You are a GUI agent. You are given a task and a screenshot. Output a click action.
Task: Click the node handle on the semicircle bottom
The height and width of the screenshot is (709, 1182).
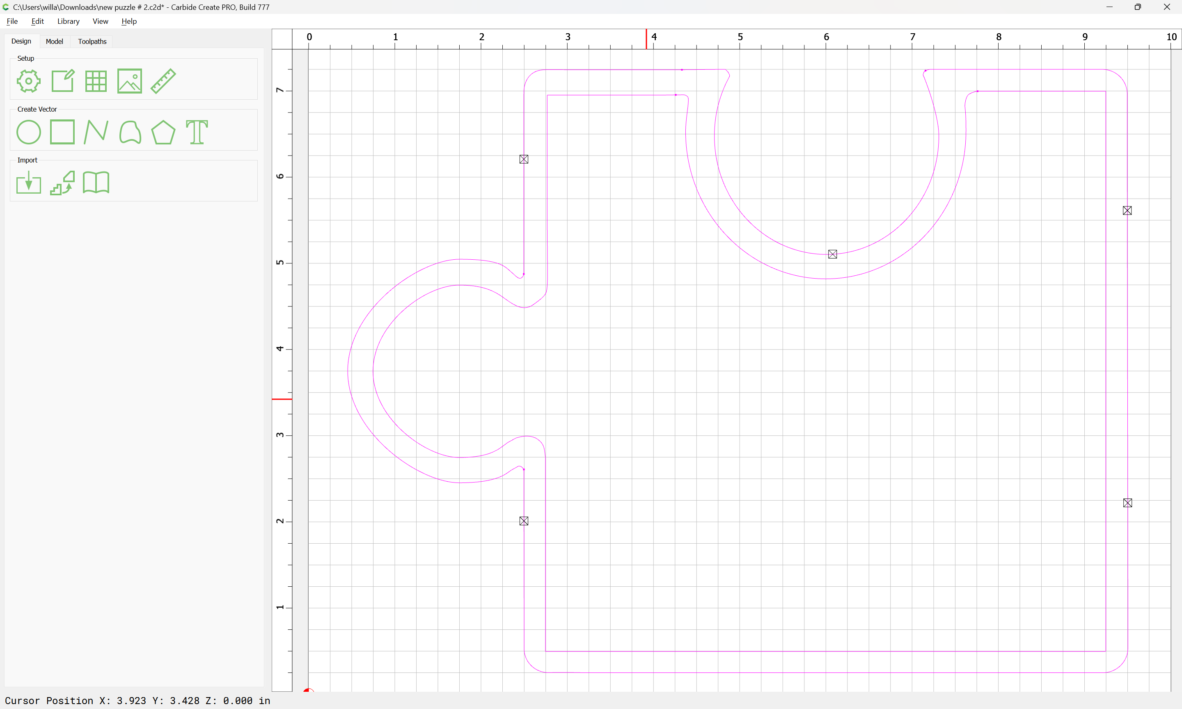click(832, 254)
